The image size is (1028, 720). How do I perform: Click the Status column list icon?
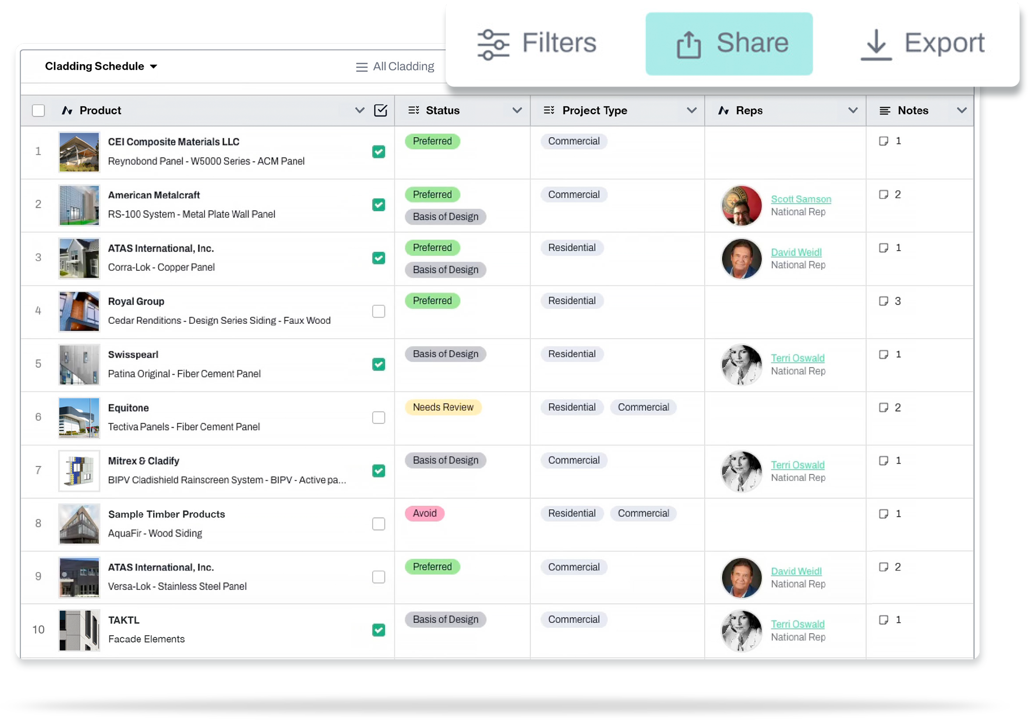tap(413, 110)
